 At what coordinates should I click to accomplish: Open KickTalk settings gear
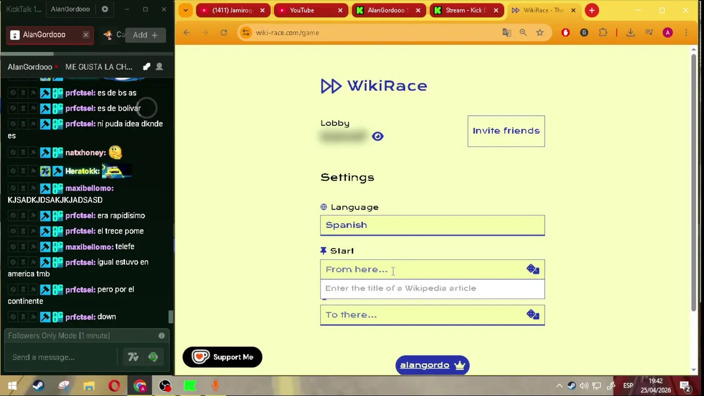pos(105,9)
